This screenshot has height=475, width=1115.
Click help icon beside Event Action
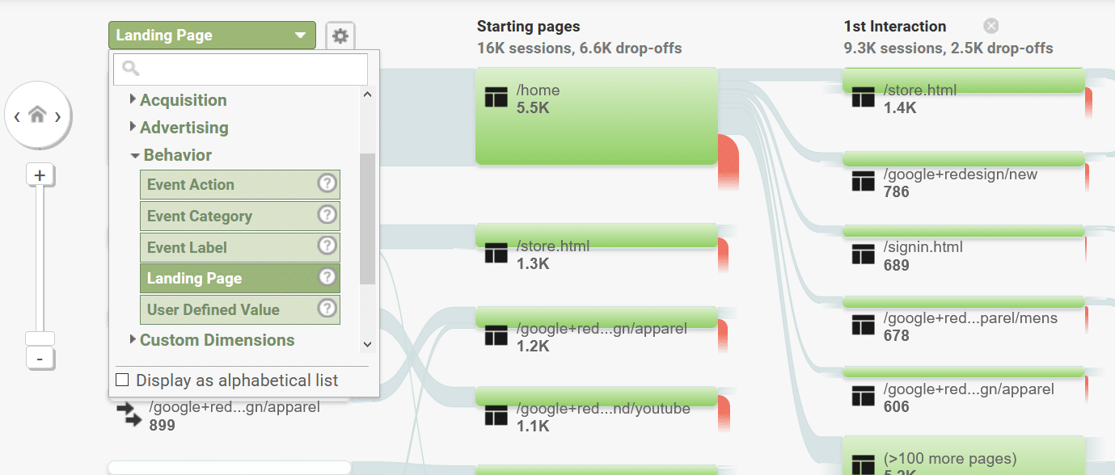click(327, 183)
